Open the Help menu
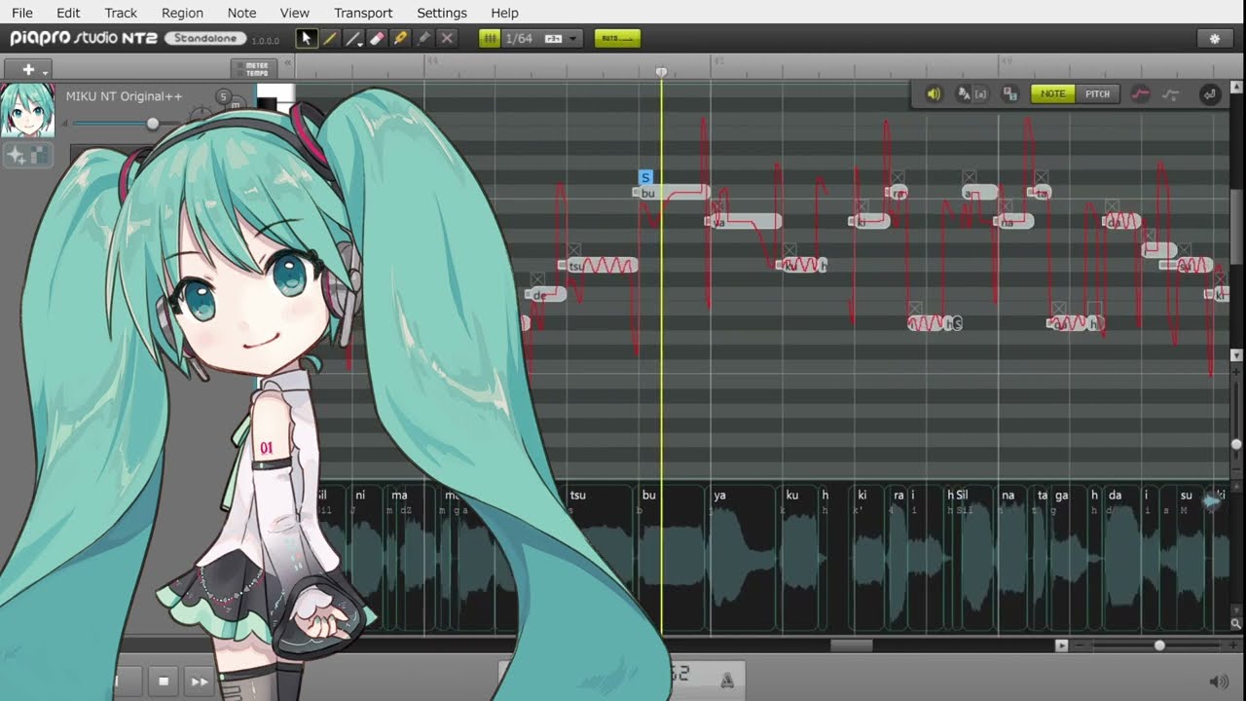Viewport: 1246px width, 701px height. pos(504,13)
